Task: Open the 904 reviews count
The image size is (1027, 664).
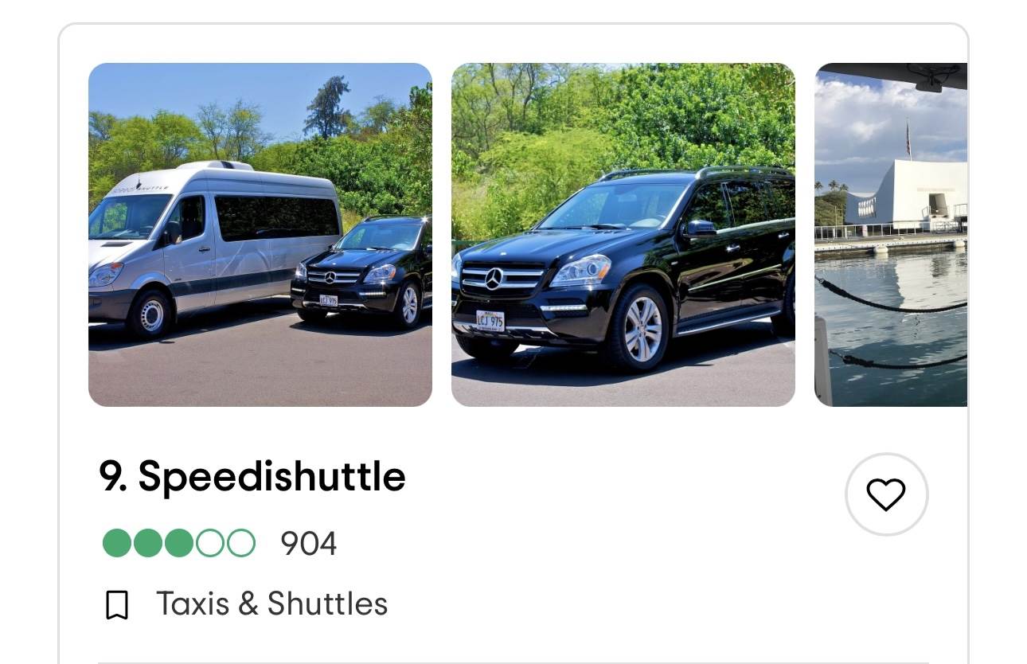Action: click(309, 544)
